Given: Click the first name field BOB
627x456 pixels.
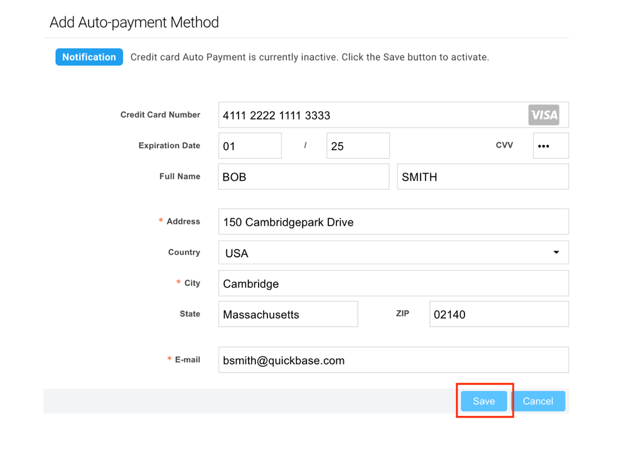Looking at the screenshot, I should tap(304, 176).
